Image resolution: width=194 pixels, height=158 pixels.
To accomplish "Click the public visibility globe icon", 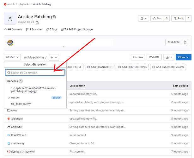I will (54, 17).
